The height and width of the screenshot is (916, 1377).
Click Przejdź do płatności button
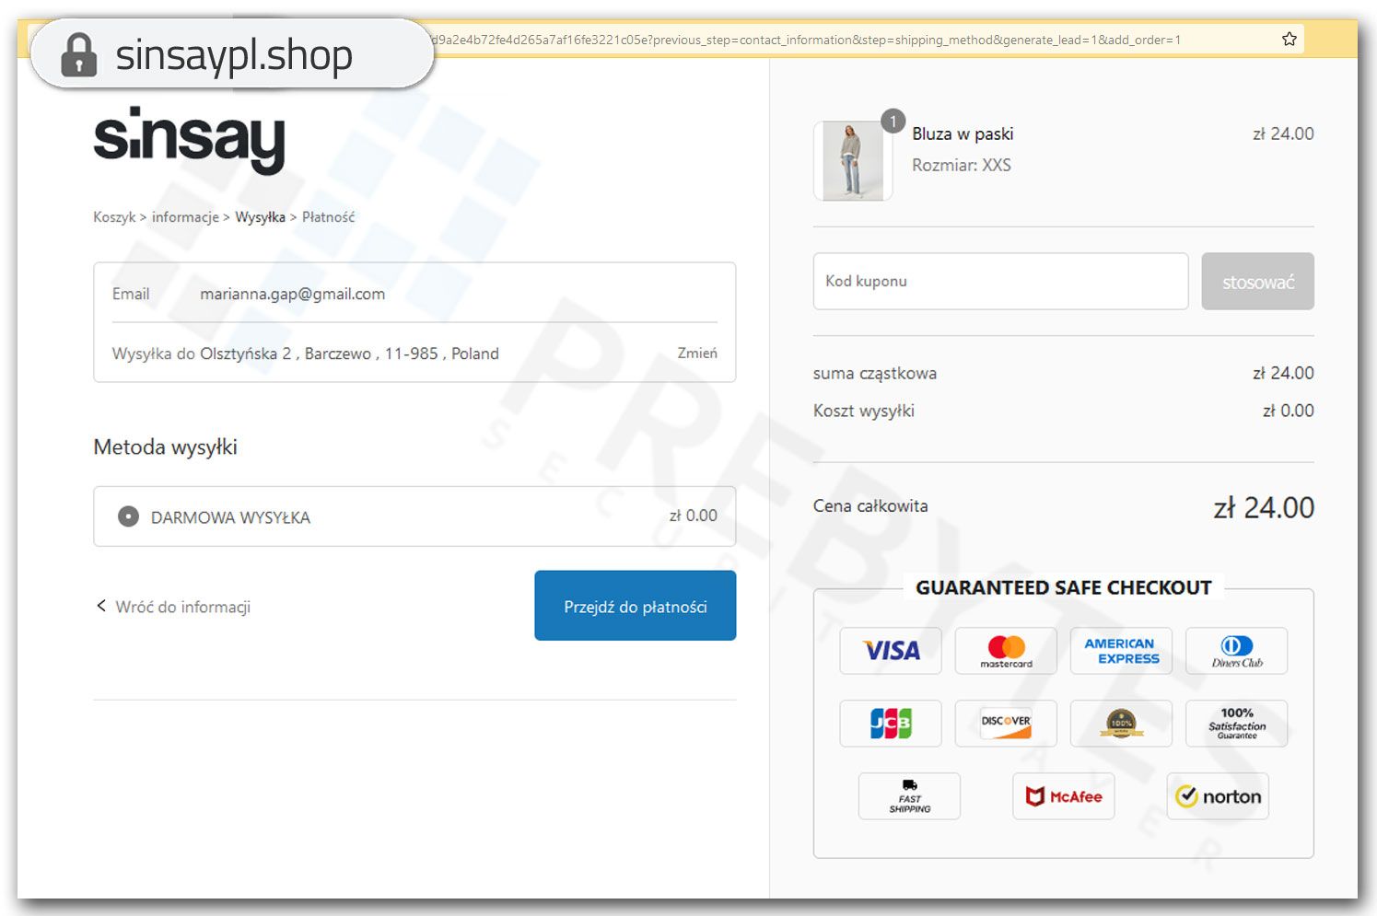pos(636,606)
